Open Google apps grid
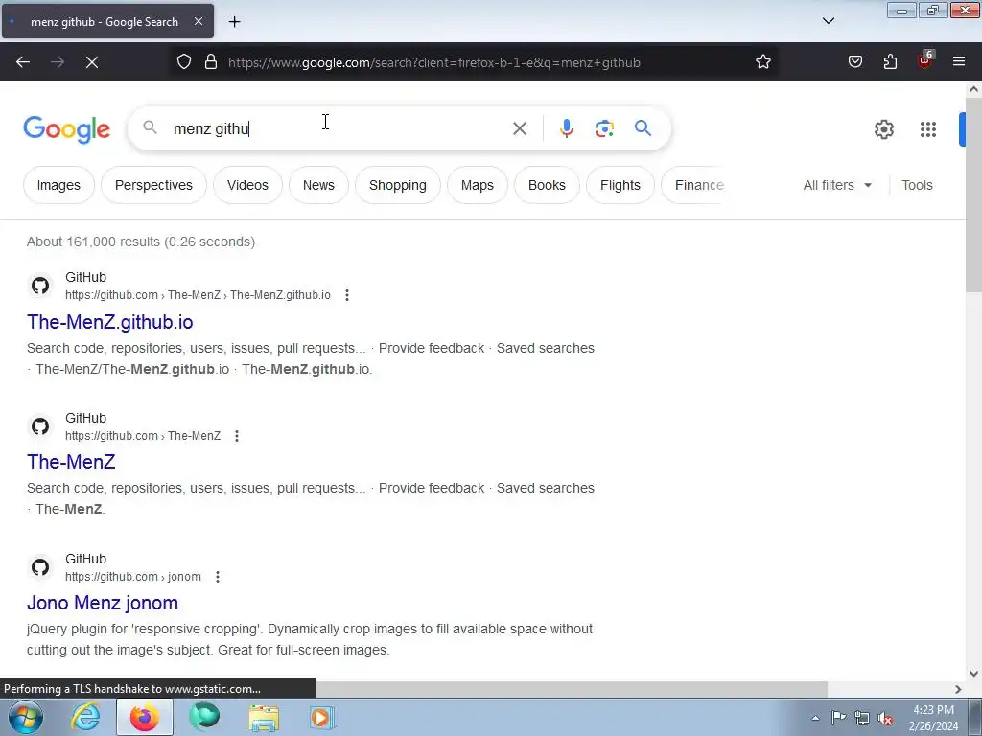 click(x=928, y=129)
